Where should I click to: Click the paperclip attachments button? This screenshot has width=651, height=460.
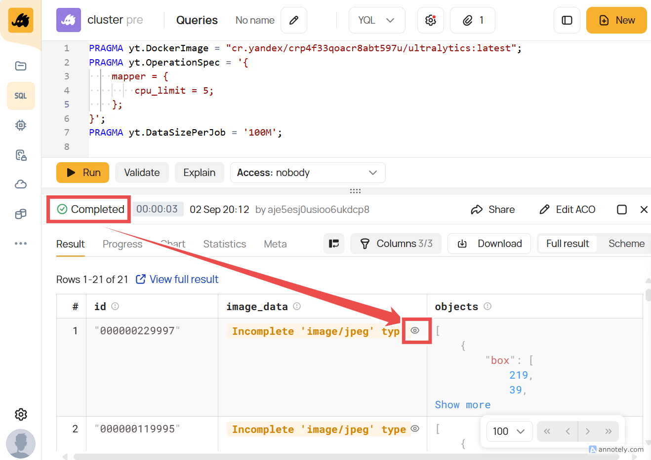(472, 20)
